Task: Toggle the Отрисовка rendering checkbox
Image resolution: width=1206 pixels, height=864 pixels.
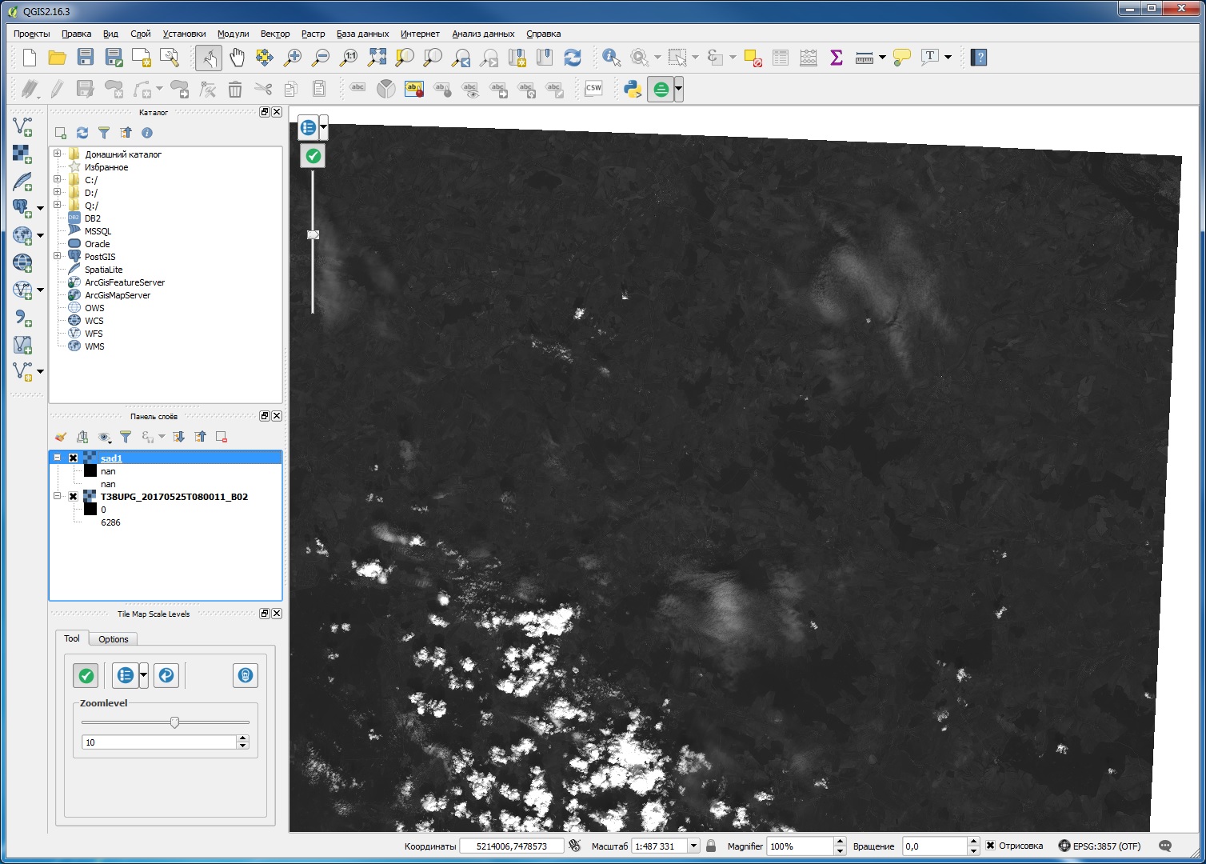Action: 990,846
